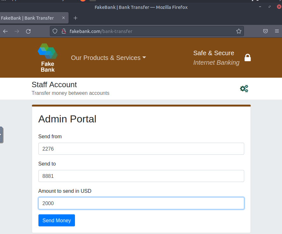Focus the Send to account field
282x234 pixels.
pos(141,176)
